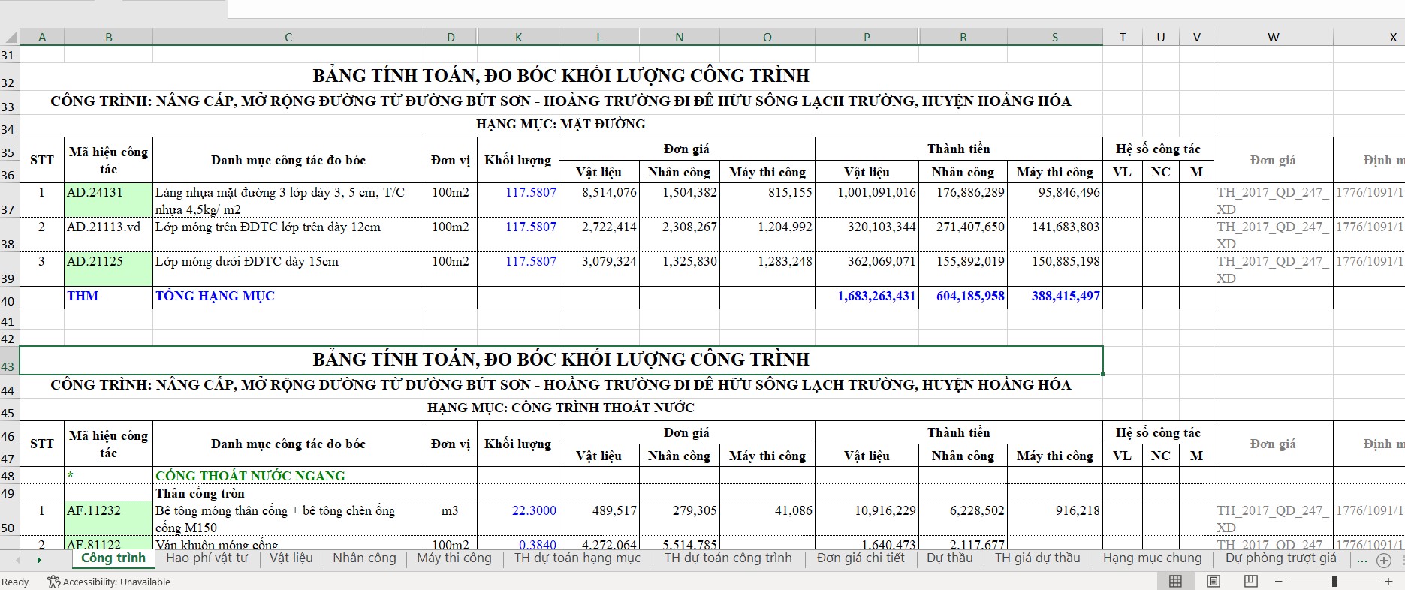Click Nhân công price 2,308,267

pyautogui.click(x=680, y=235)
